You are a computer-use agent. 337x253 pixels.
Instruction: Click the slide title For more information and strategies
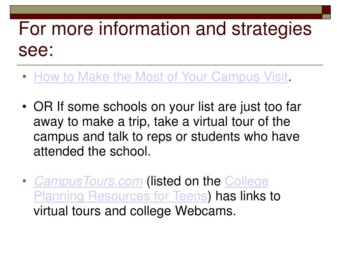point(165,29)
